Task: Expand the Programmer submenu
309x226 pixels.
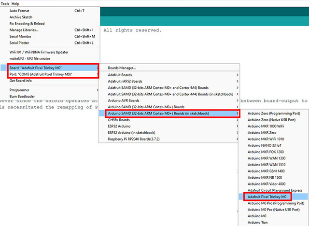Action: pos(20,90)
